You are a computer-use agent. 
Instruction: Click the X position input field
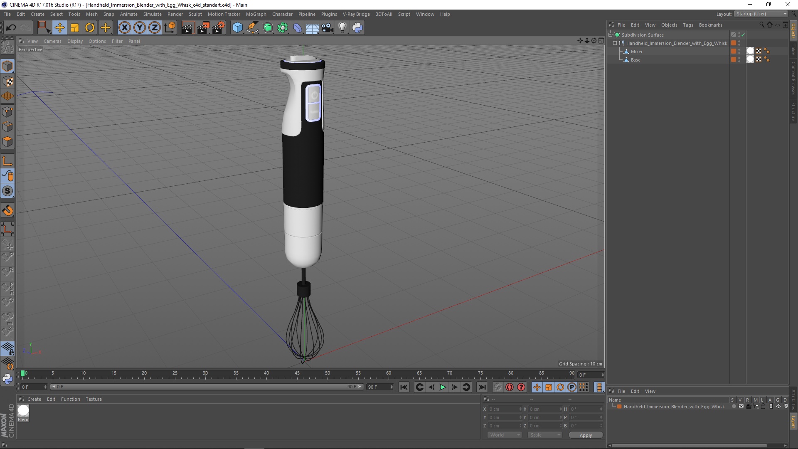click(505, 409)
